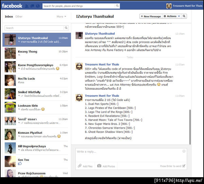Click Bill Ungoolpruchaya profile thumbnail
Screen dimensions: 204x184
point(10,148)
